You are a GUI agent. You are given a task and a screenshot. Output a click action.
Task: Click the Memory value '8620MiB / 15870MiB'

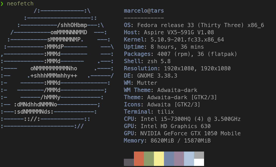(x=180, y=141)
